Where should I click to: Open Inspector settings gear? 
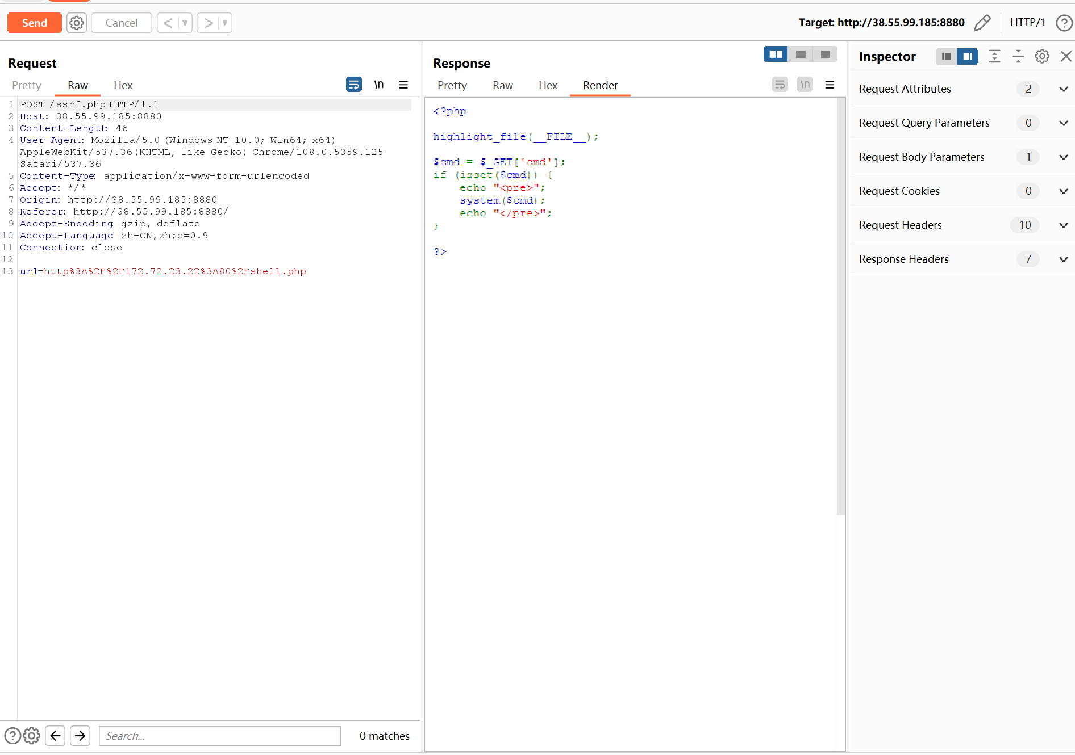click(x=1041, y=56)
